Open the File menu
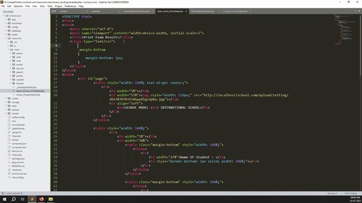 pos(3,6)
